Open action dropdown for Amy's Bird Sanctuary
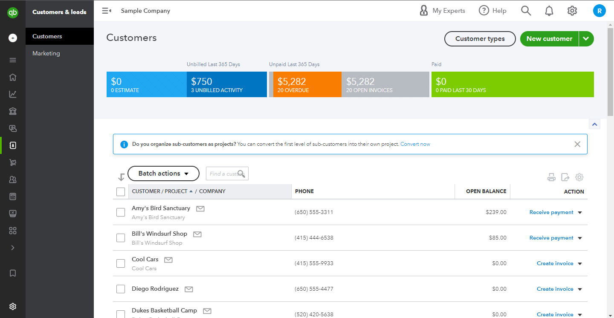The width and height of the screenshot is (614, 318). [580, 213]
